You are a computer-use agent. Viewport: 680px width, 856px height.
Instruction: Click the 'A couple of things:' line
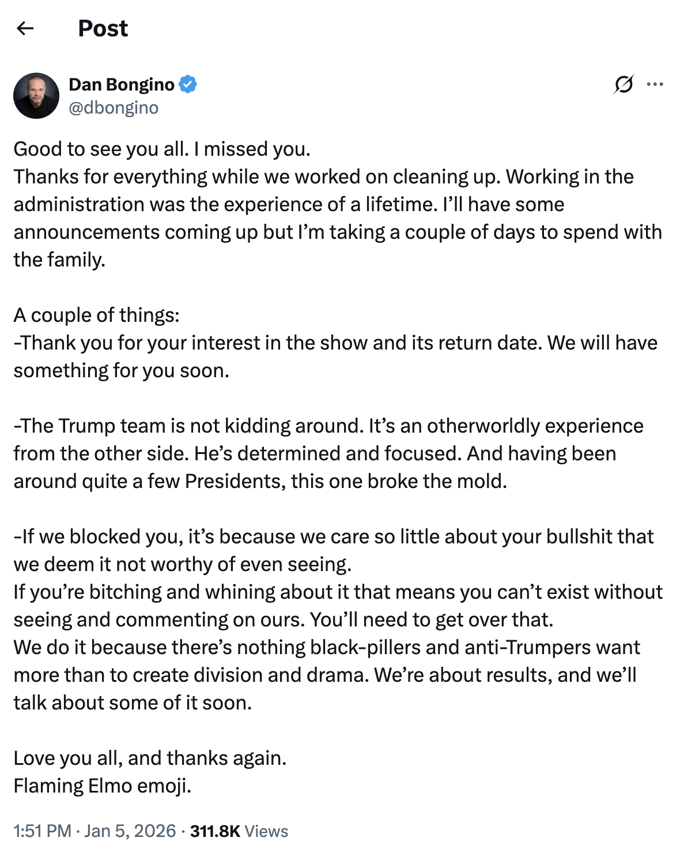[x=97, y=315]
